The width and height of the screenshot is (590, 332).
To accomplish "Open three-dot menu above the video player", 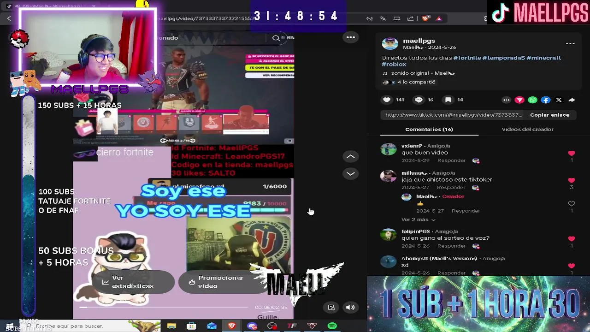I will click(x=351, y=37).
